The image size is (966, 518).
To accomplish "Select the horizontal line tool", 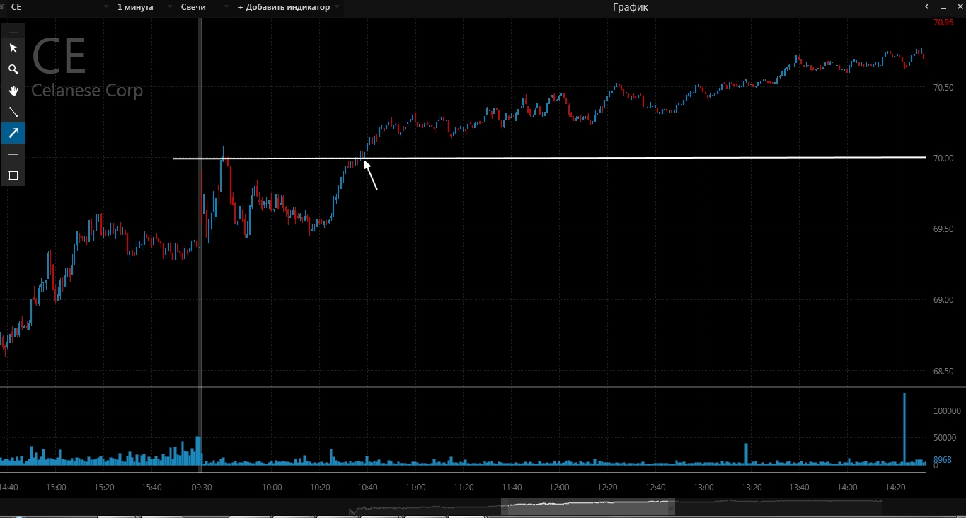I will click(13, 154).
